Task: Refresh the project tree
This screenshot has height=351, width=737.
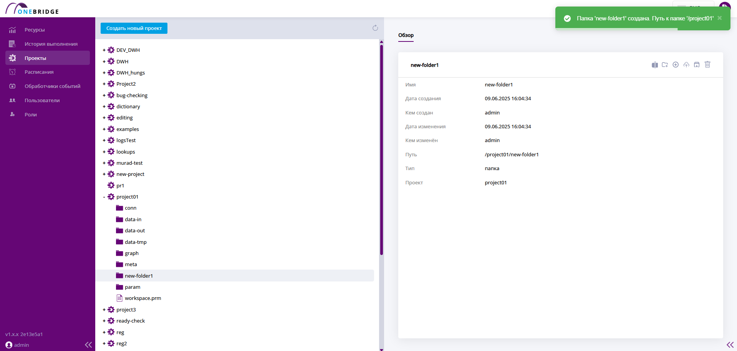Action: pos(375,28)
